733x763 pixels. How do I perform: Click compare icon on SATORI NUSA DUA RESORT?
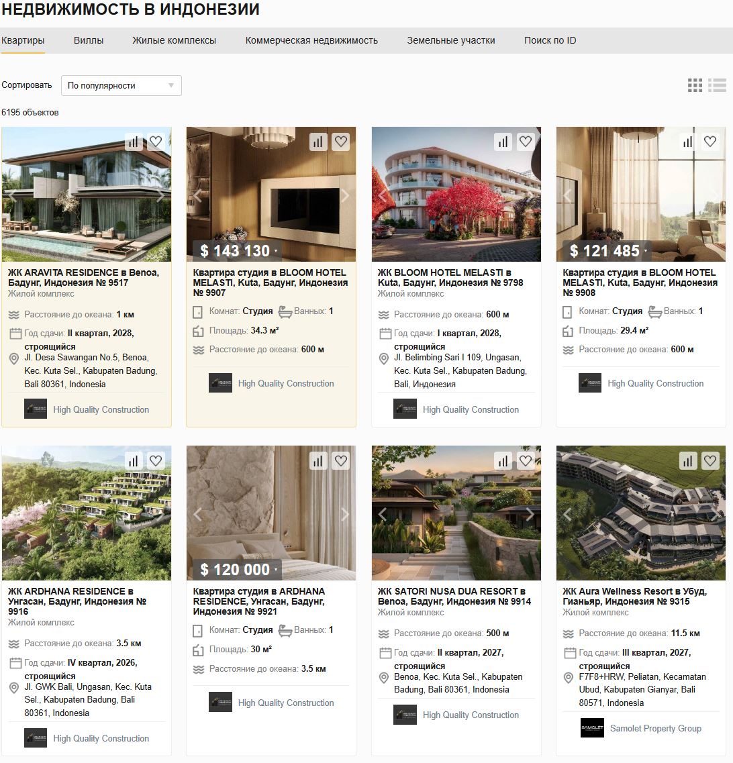tap(503, 461)
